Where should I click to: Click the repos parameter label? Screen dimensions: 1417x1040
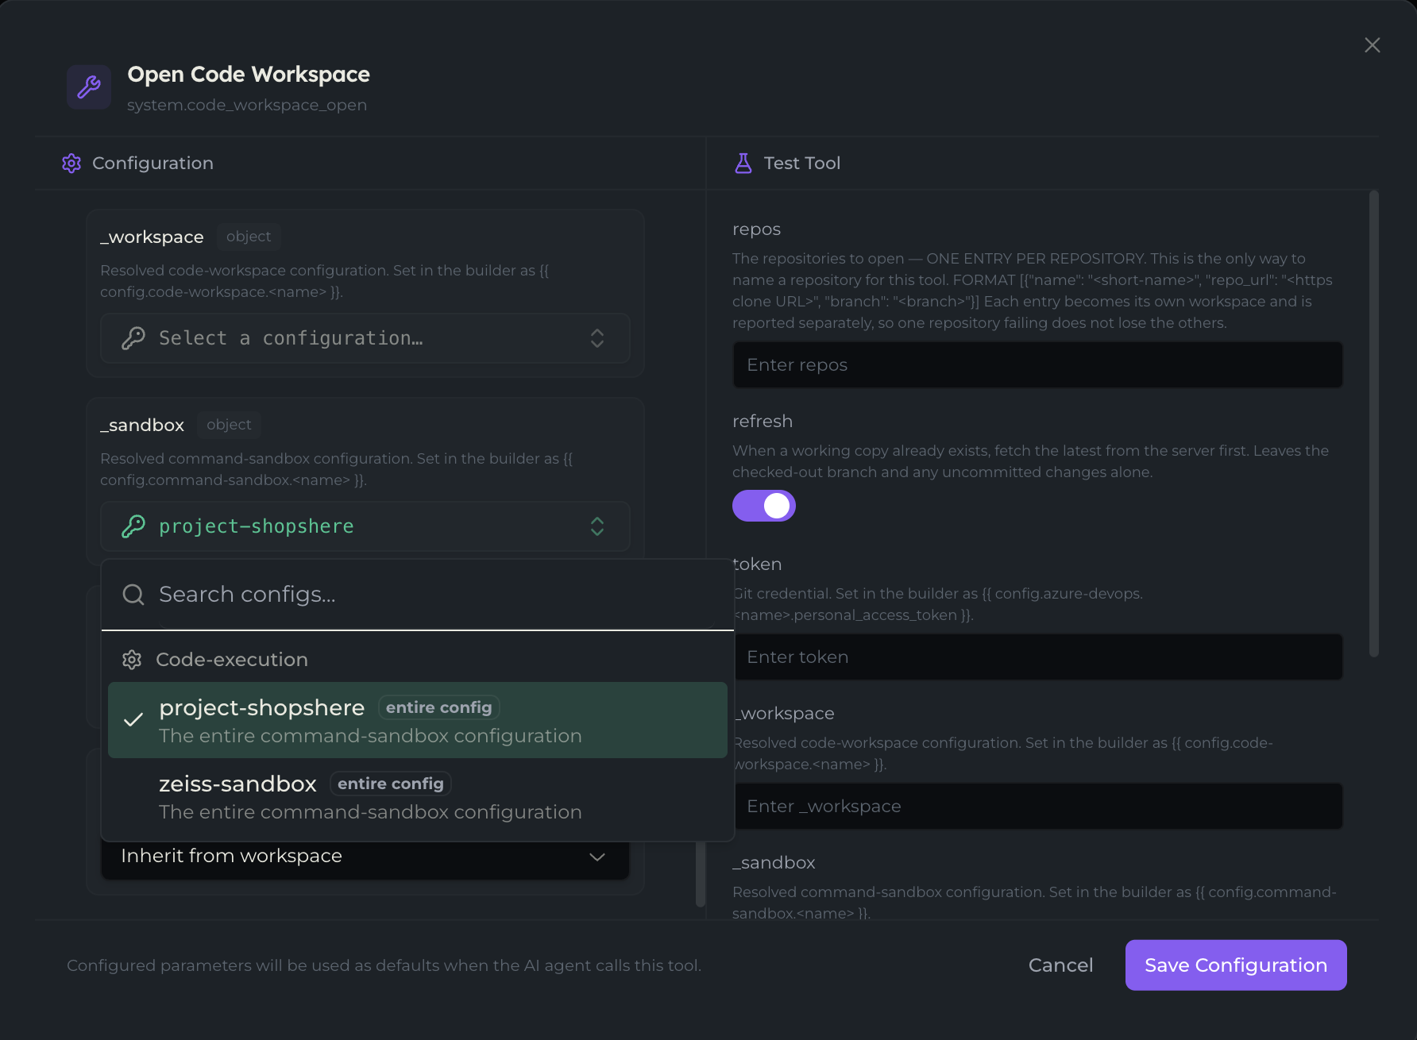click(x=756, y=229)
